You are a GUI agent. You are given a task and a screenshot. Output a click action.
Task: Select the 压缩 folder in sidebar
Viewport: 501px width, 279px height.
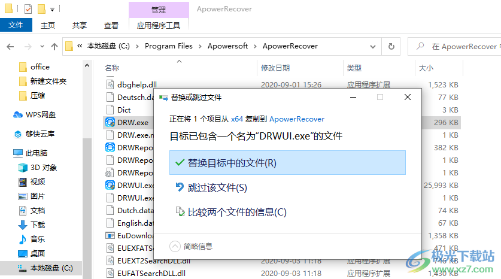click(37, 96)
